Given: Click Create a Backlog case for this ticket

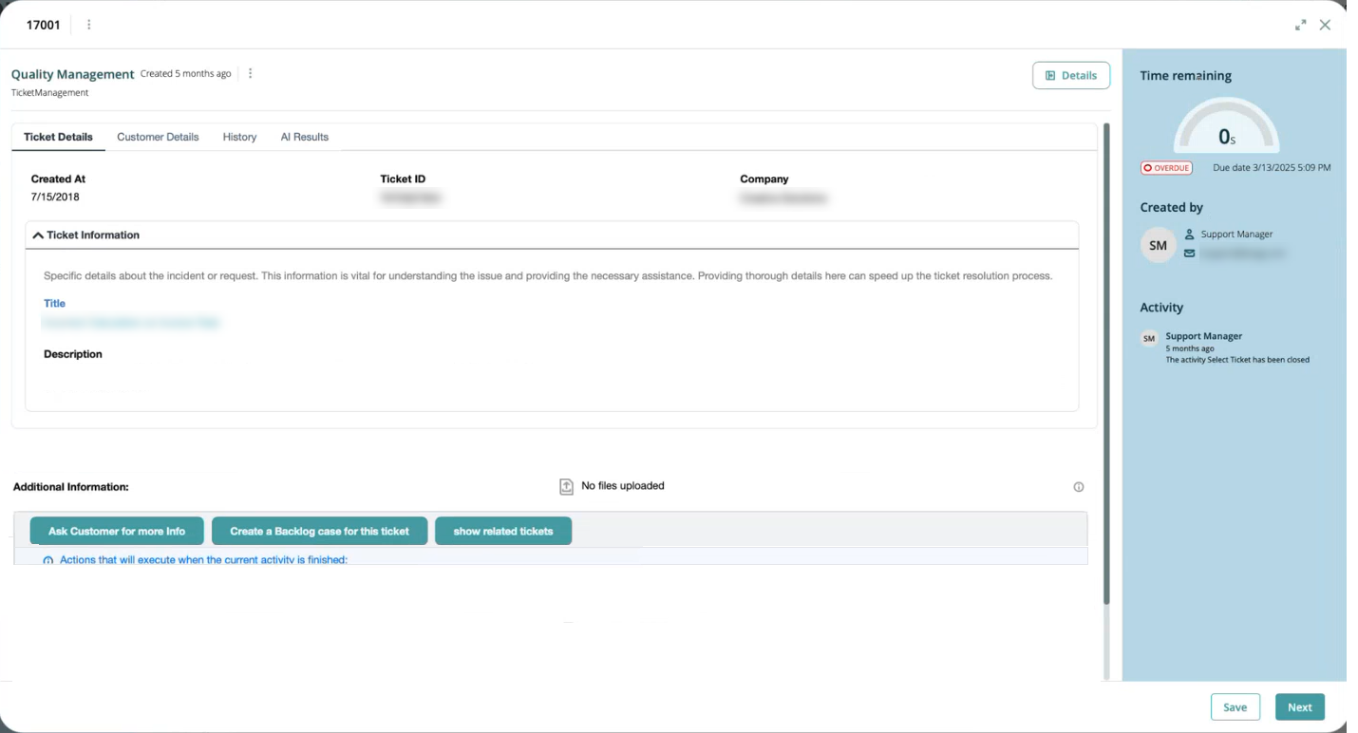Looking at the screenshot, I should click(x=319, y=532).
